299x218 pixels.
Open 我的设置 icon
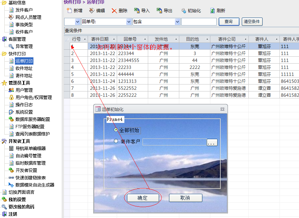(x=4, y=199)
